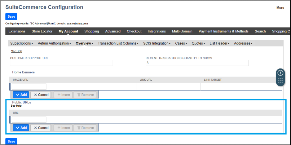Open the Cases subtab

pyautogui.click(x=180, y=43)
